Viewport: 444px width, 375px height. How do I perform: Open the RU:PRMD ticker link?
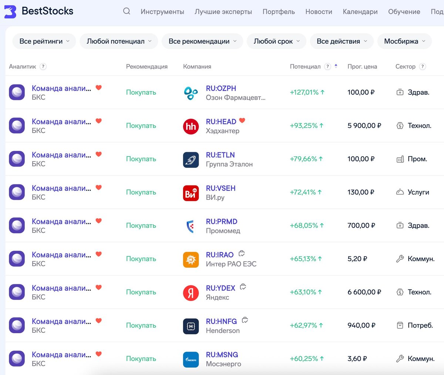pyautogui.click(x=222, y=221)
